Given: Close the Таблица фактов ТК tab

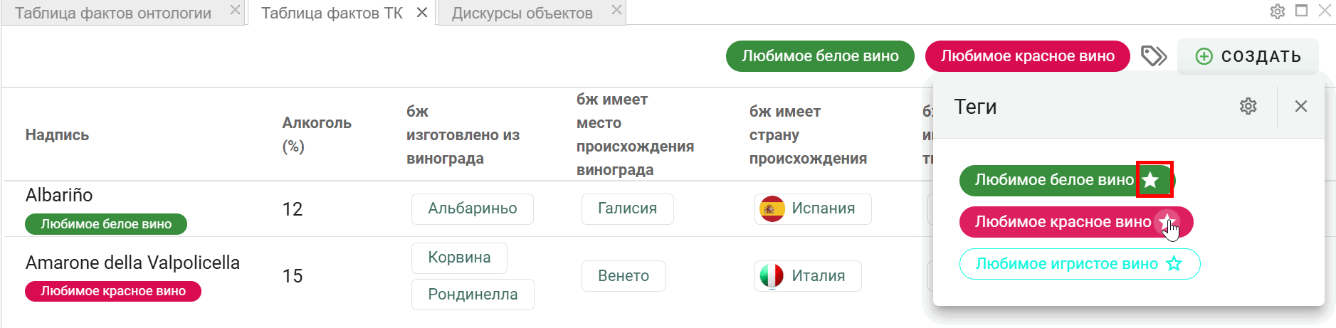Looking at the screenshot, I should point(422,12).
